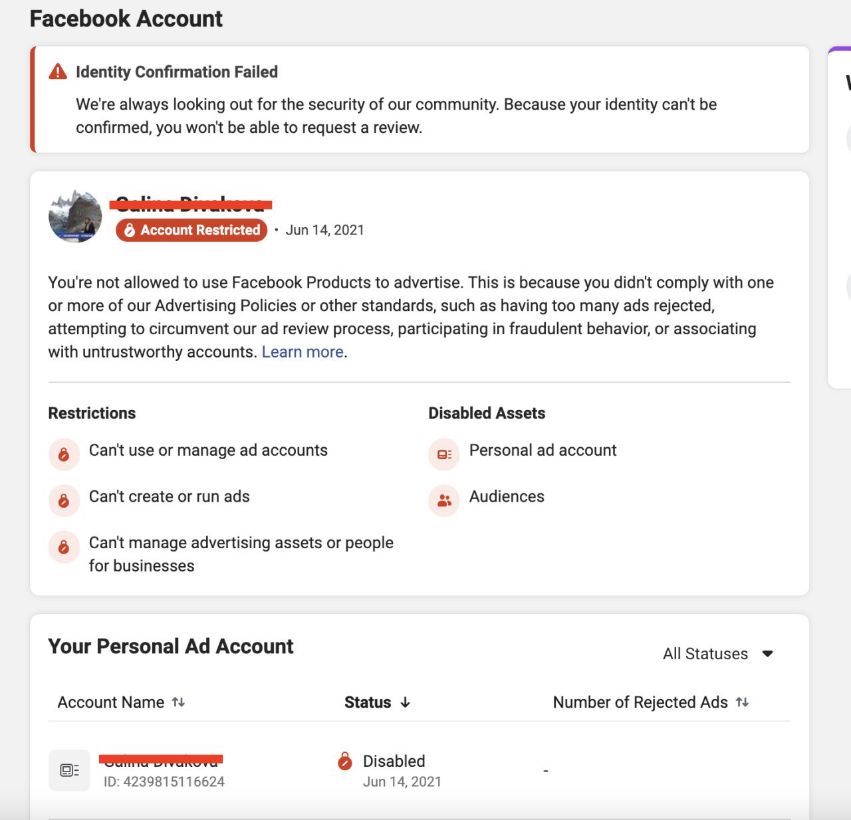Click the profile picture thumbnail
851x820 pixels.
pyautogui.click(x=75, y=217)
